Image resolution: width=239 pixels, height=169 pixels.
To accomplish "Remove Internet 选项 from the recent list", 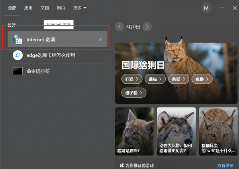I will 100,39.
